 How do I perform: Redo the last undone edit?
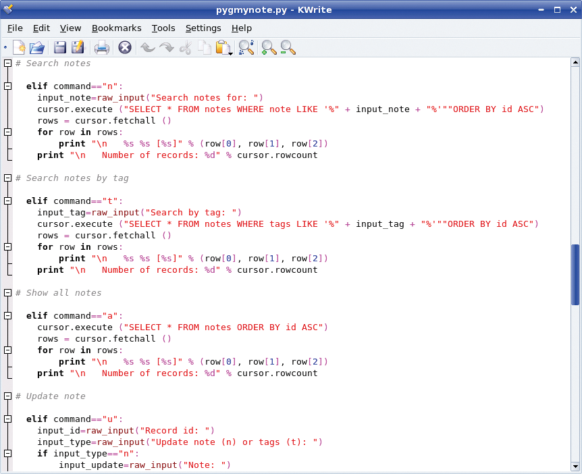(167, 47)
